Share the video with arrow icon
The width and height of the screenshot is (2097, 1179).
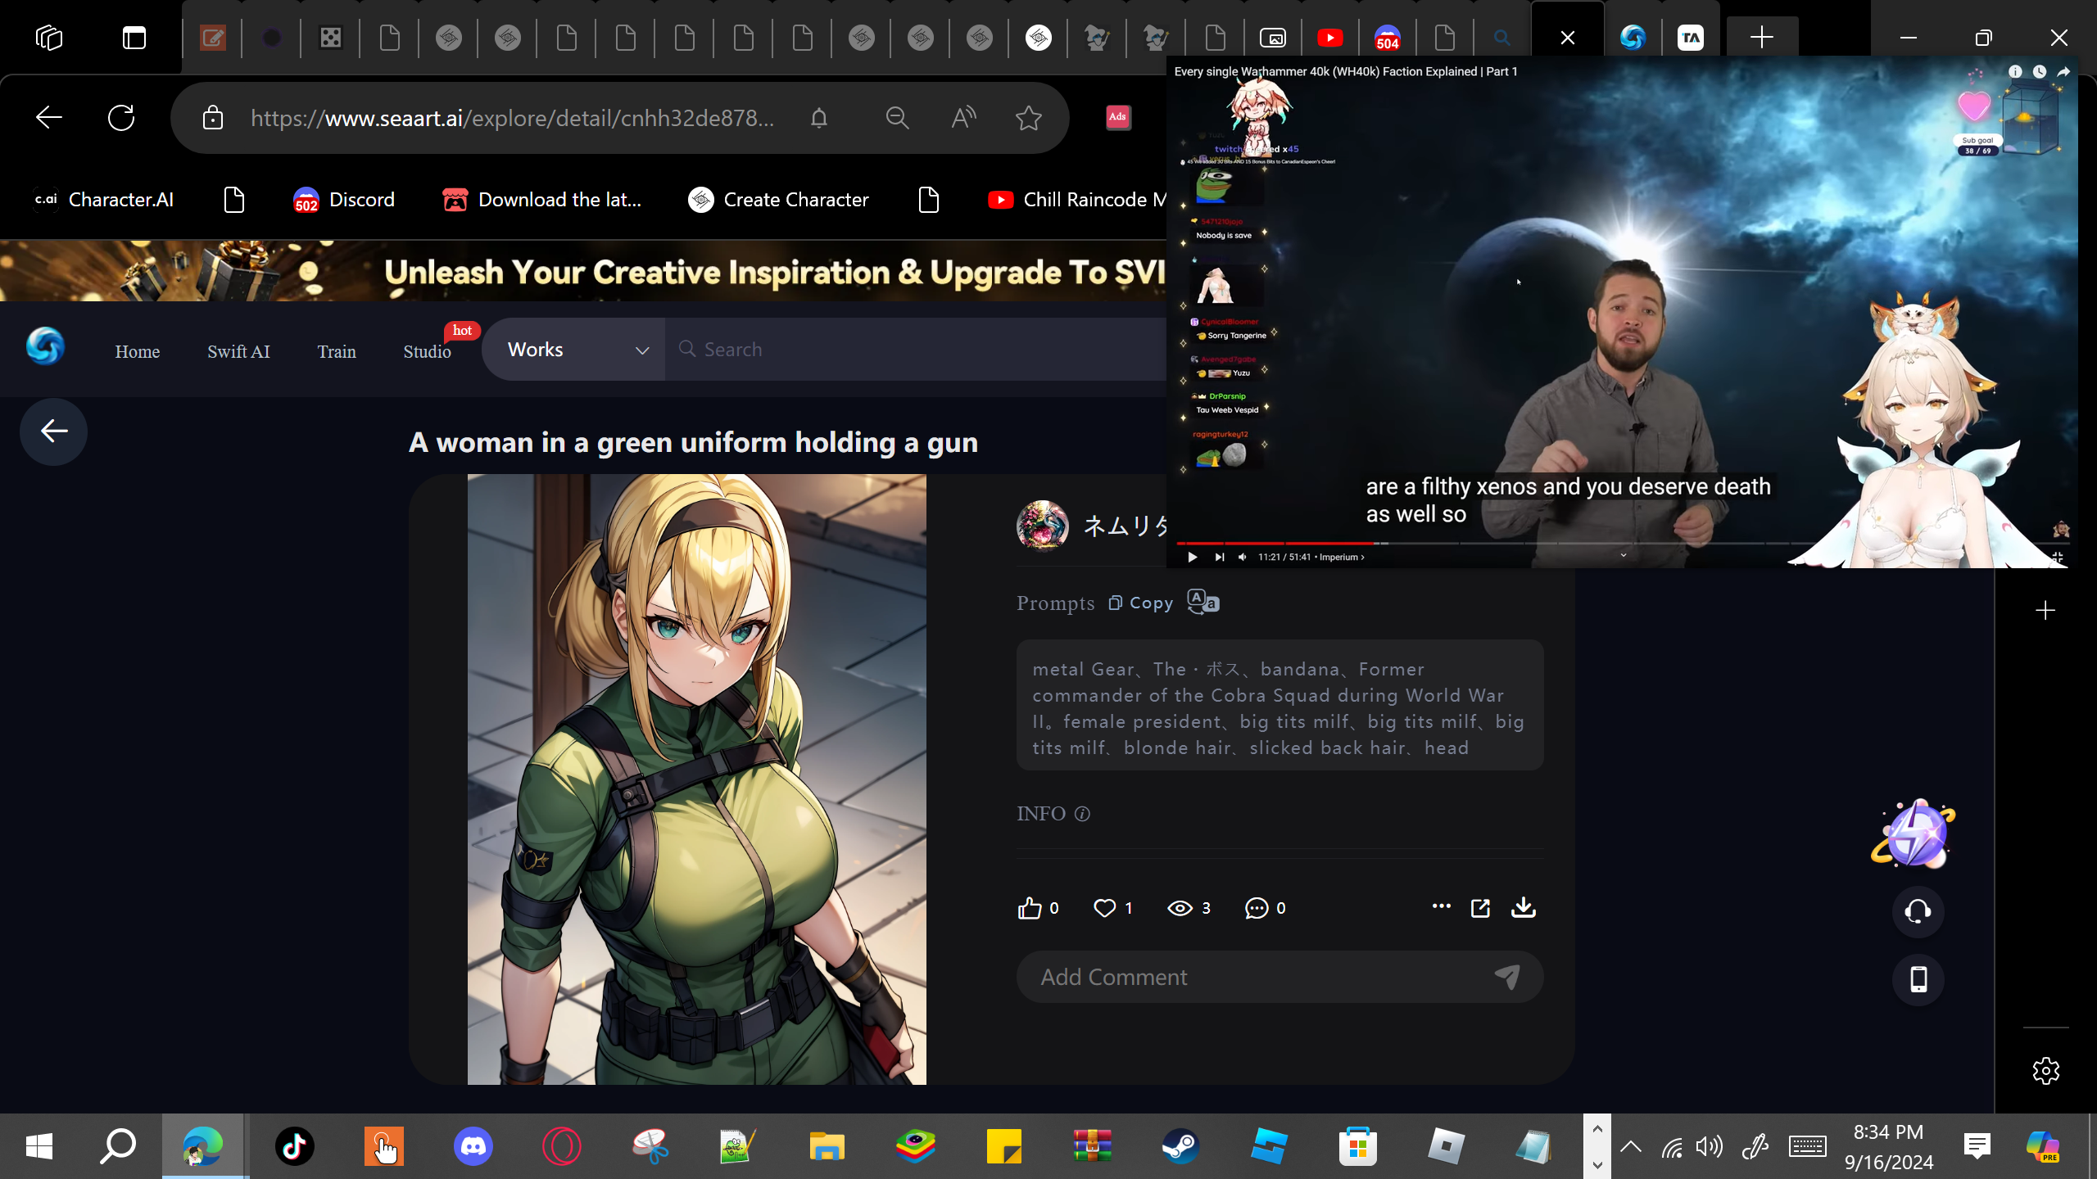(2064, 72)
